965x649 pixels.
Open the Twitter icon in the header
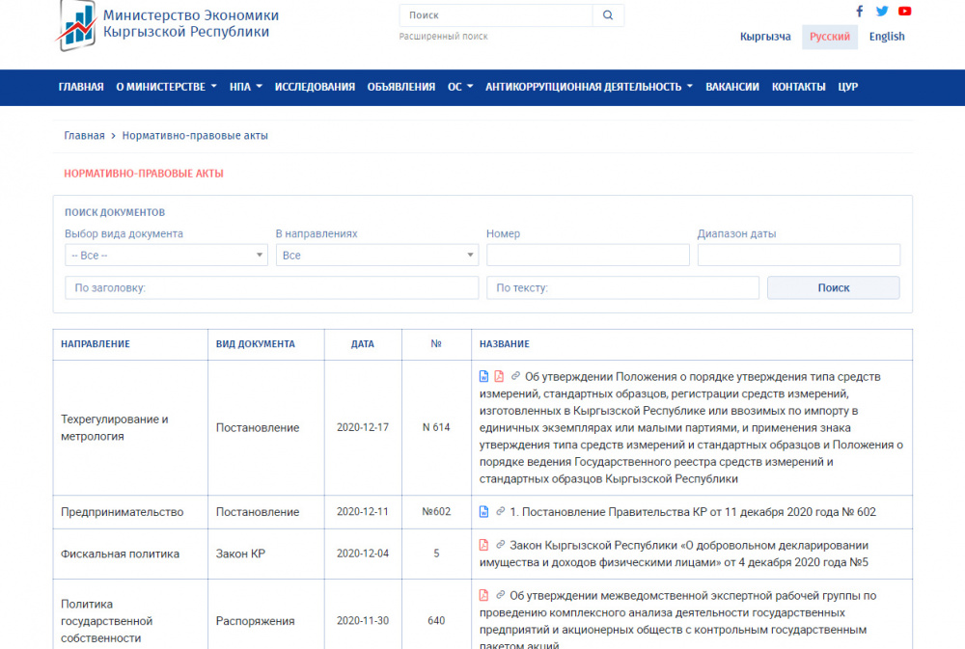[x=882, y=12]
